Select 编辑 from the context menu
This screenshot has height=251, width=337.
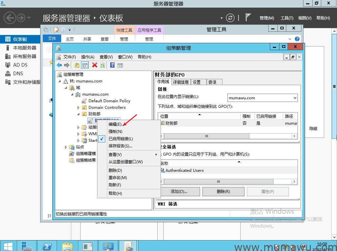pos(115,125)
